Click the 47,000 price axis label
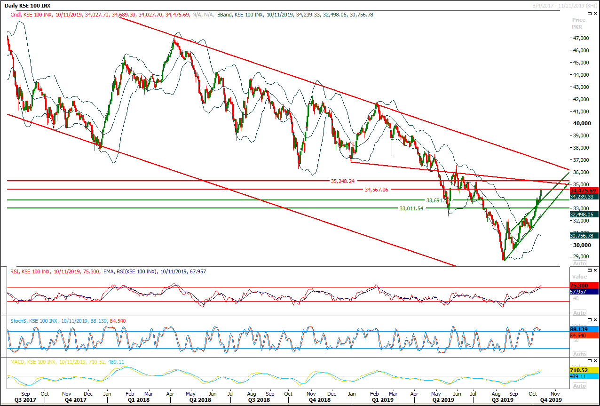600x406 pixels. [581, 38]
